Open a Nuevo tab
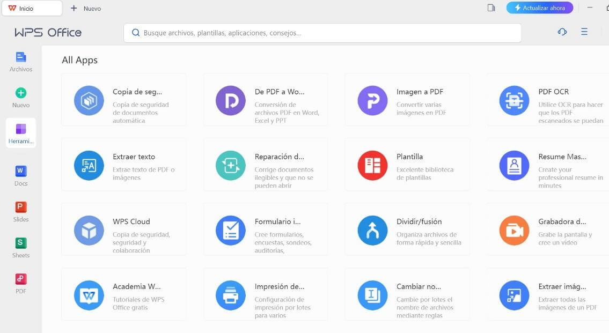609x333 pixels. click(x=86, y=8)
